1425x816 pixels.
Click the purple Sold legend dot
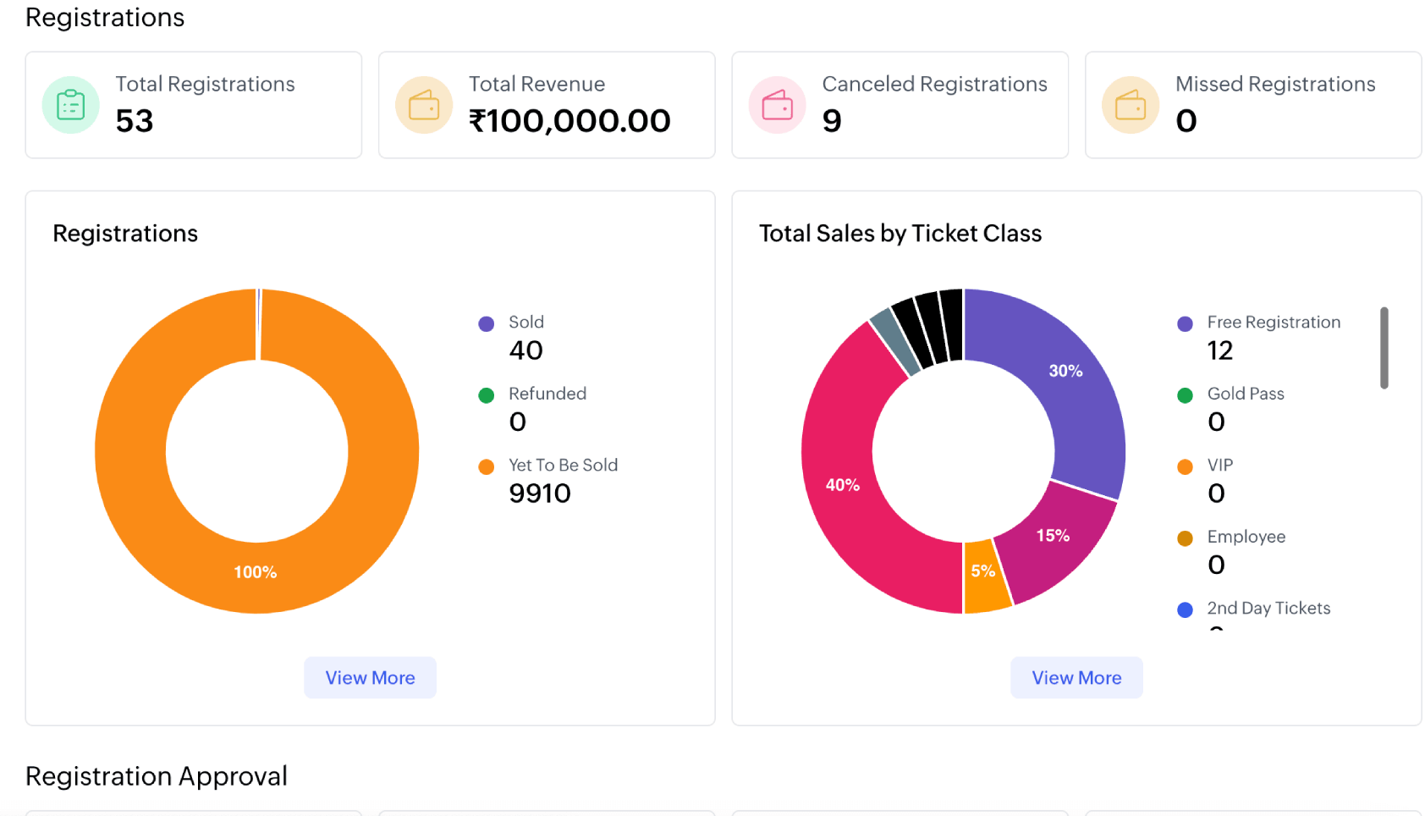487,323
